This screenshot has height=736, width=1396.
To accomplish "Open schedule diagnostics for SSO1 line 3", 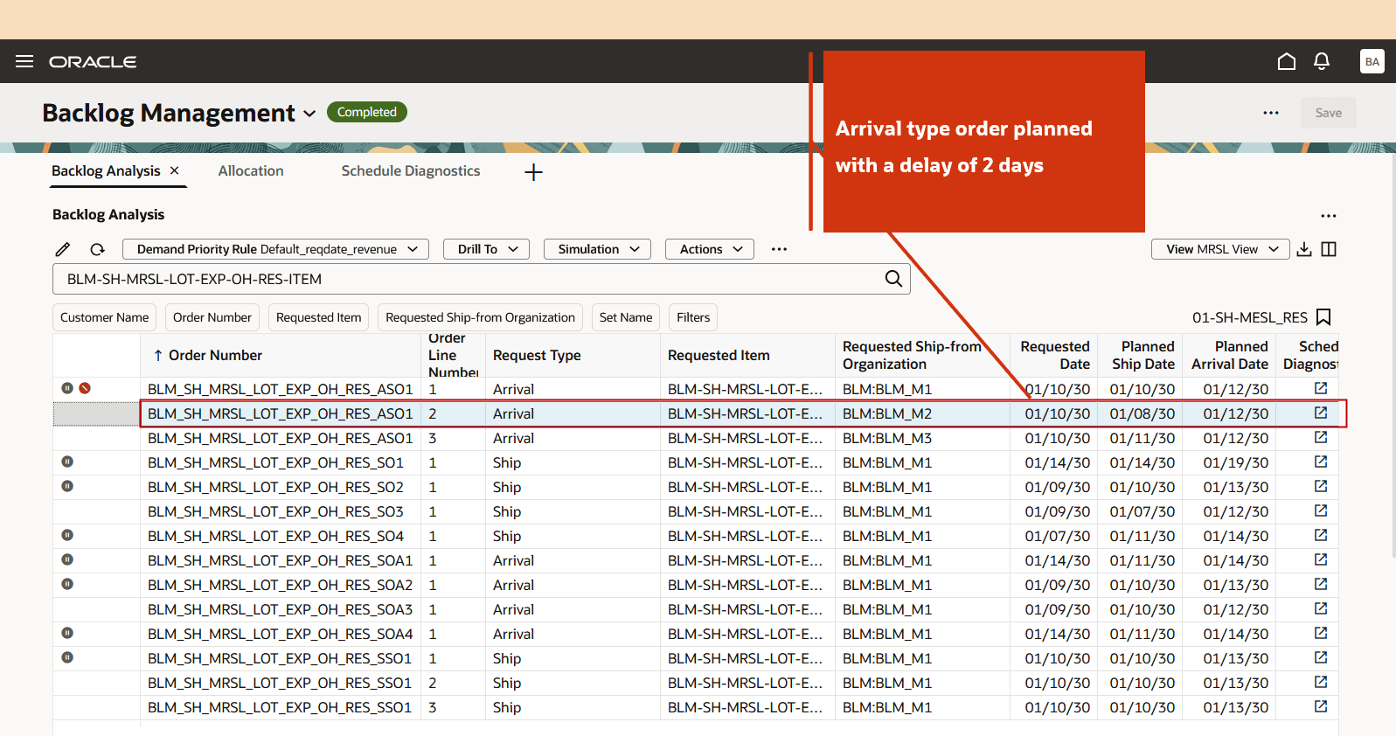I will tap(1321, 706).
